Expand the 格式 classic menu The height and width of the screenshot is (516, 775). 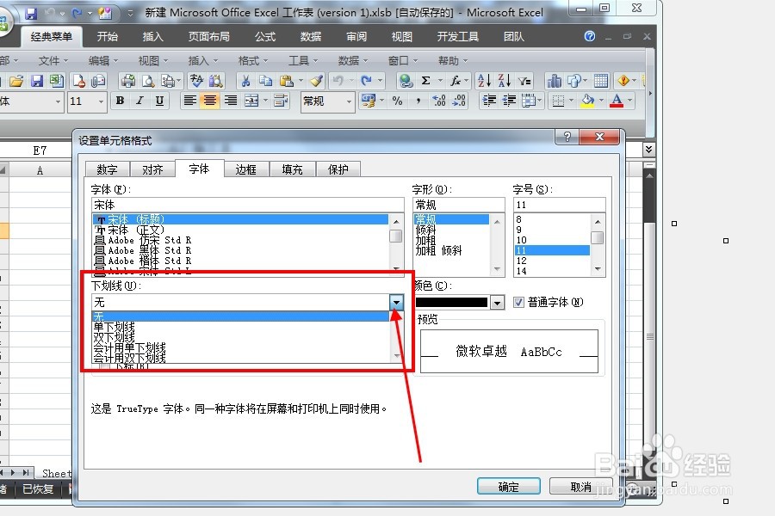(x=253, y=61)
